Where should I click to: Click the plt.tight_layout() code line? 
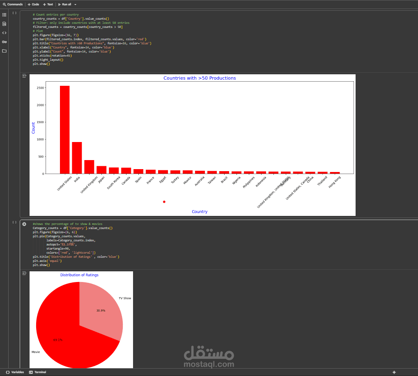pos(48,60)
